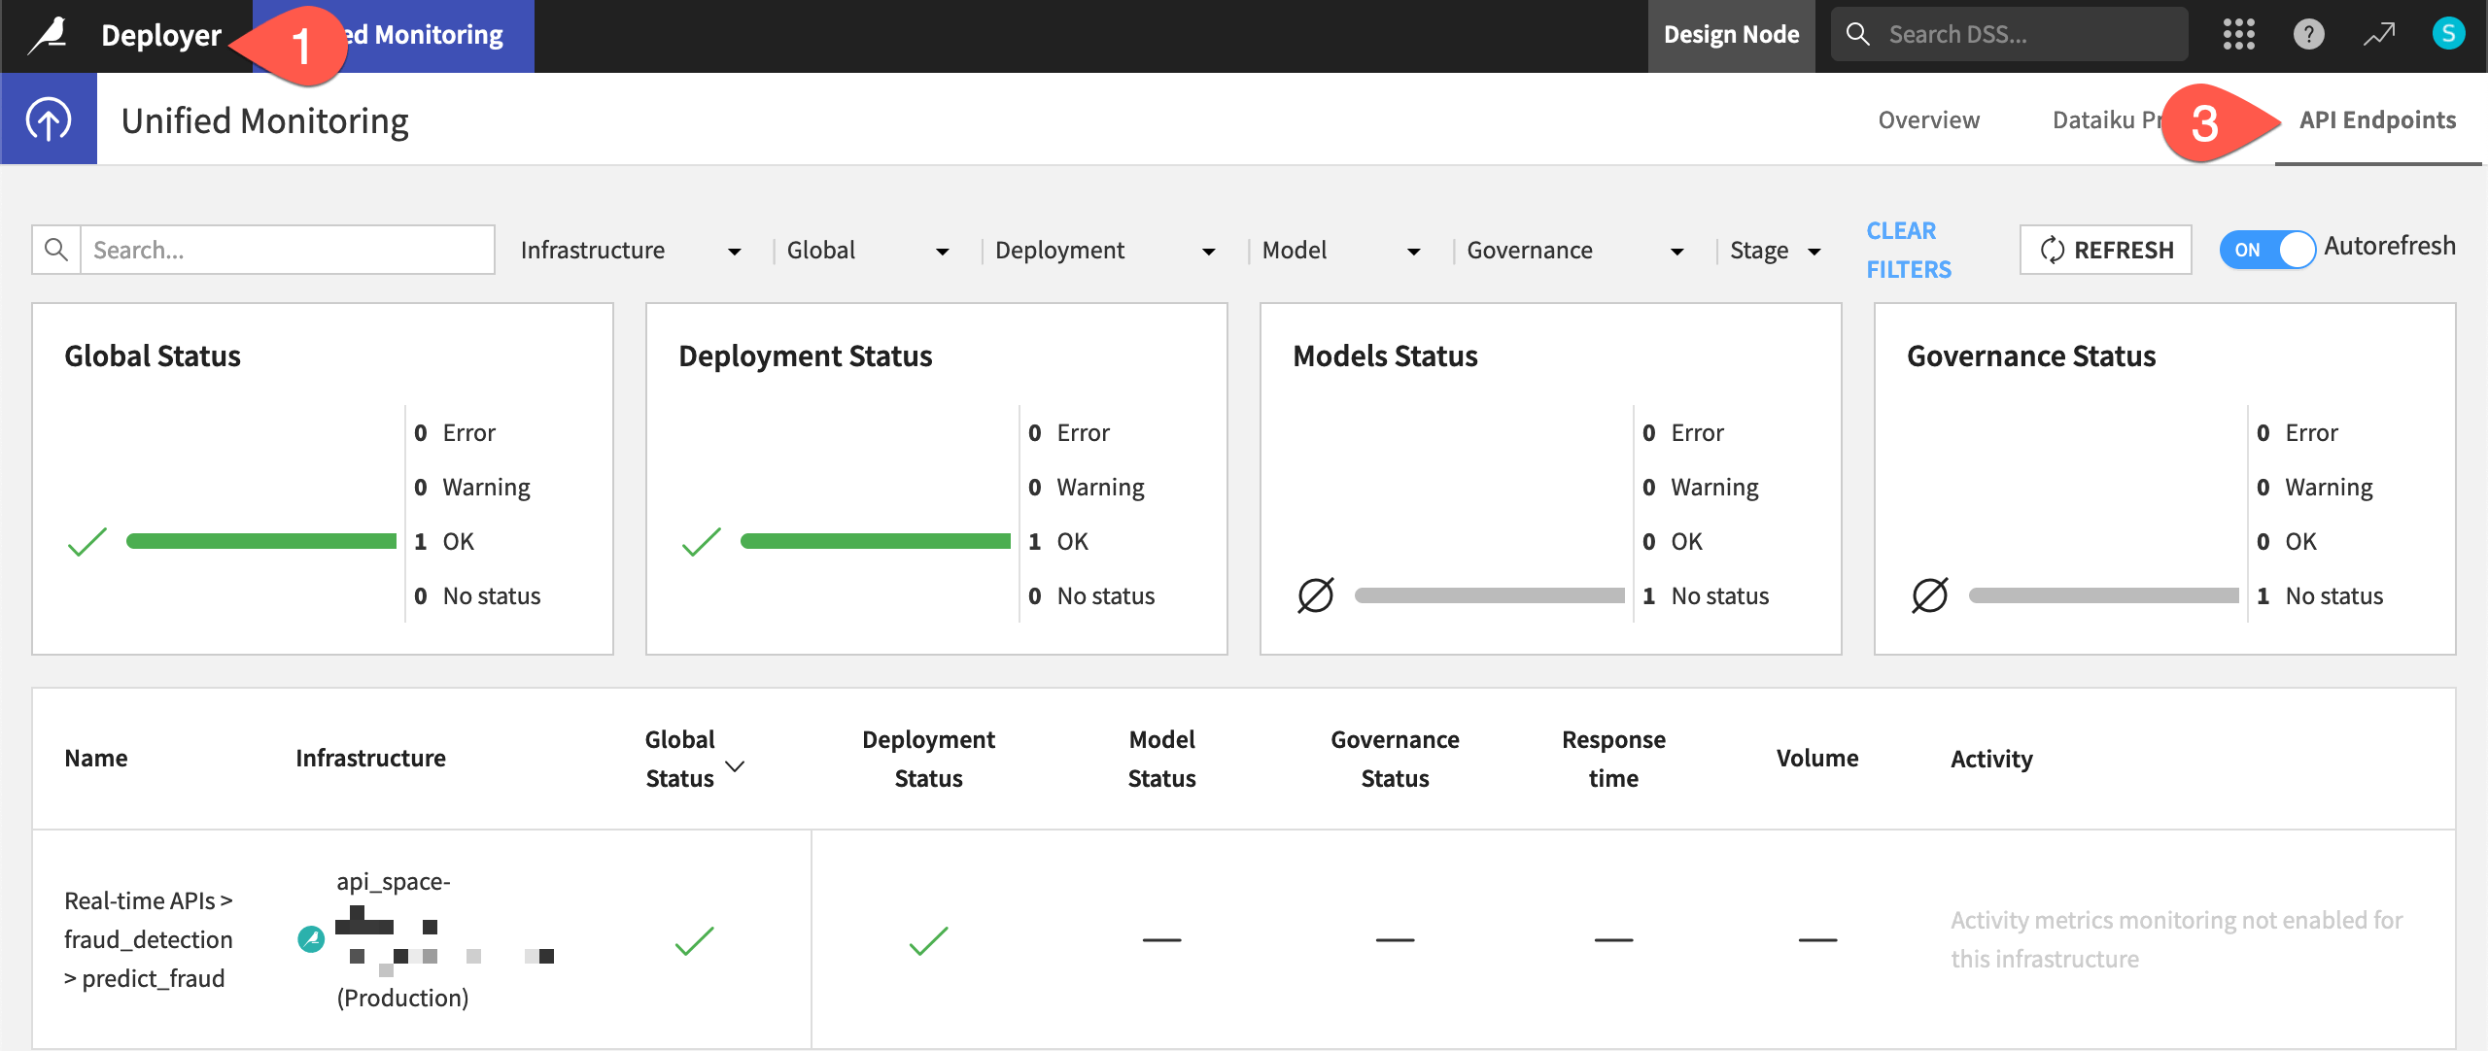The width and height of the screenshot is (2488, 1051).
Task: Click the Model Status column header
Action: tap(1161, 759)
